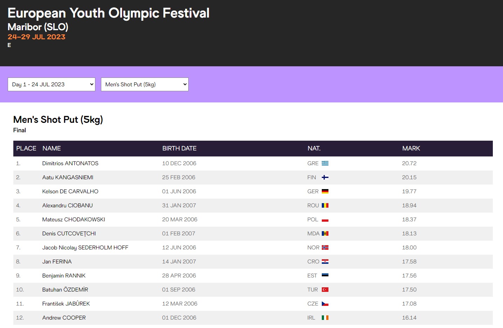Click the mark 17.08
Image resolution: width=503 pixels, height=328 pixels.
[x=409, y=303]
